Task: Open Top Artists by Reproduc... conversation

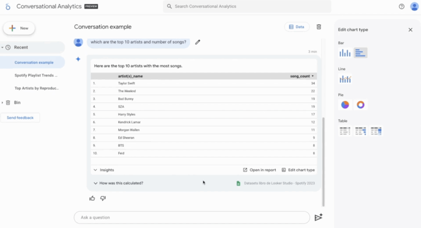Action: (37, 88)
